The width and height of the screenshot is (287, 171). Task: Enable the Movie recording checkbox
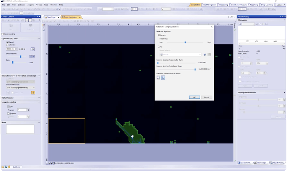(3, 34)
